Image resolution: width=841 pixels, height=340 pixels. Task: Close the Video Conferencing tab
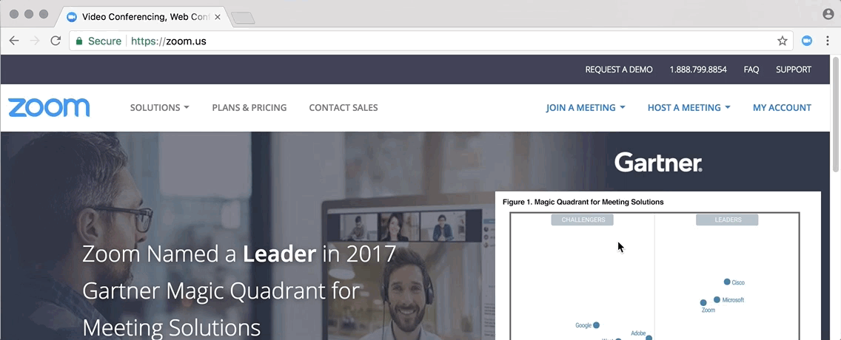217,16
